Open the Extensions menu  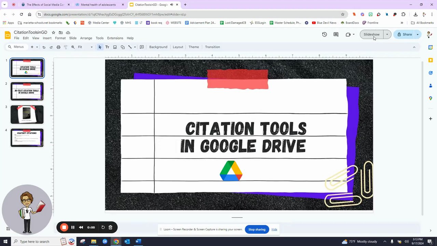point(115,38)
